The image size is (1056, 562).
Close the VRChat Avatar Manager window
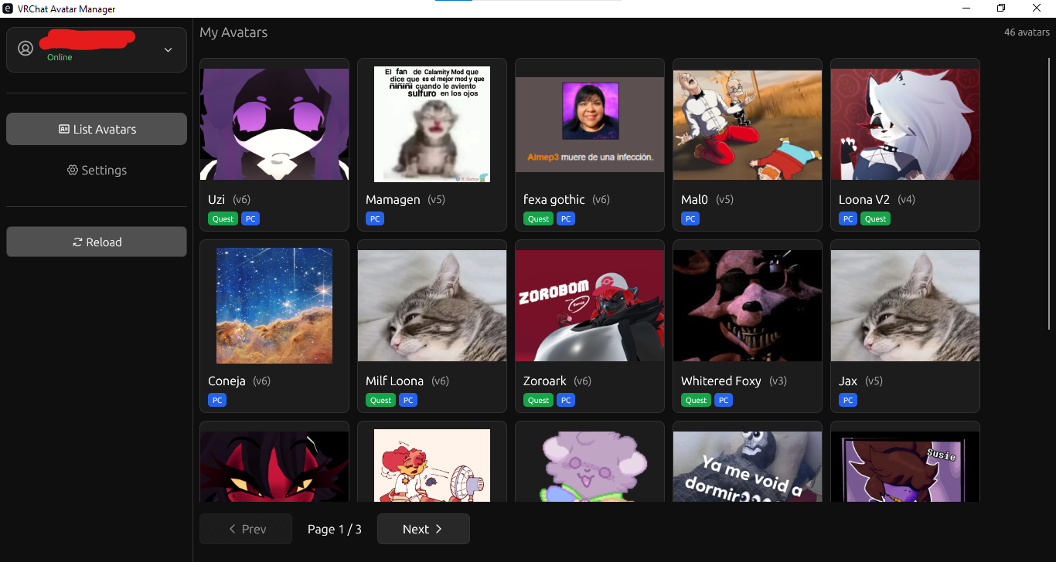tap(1037, 8)
